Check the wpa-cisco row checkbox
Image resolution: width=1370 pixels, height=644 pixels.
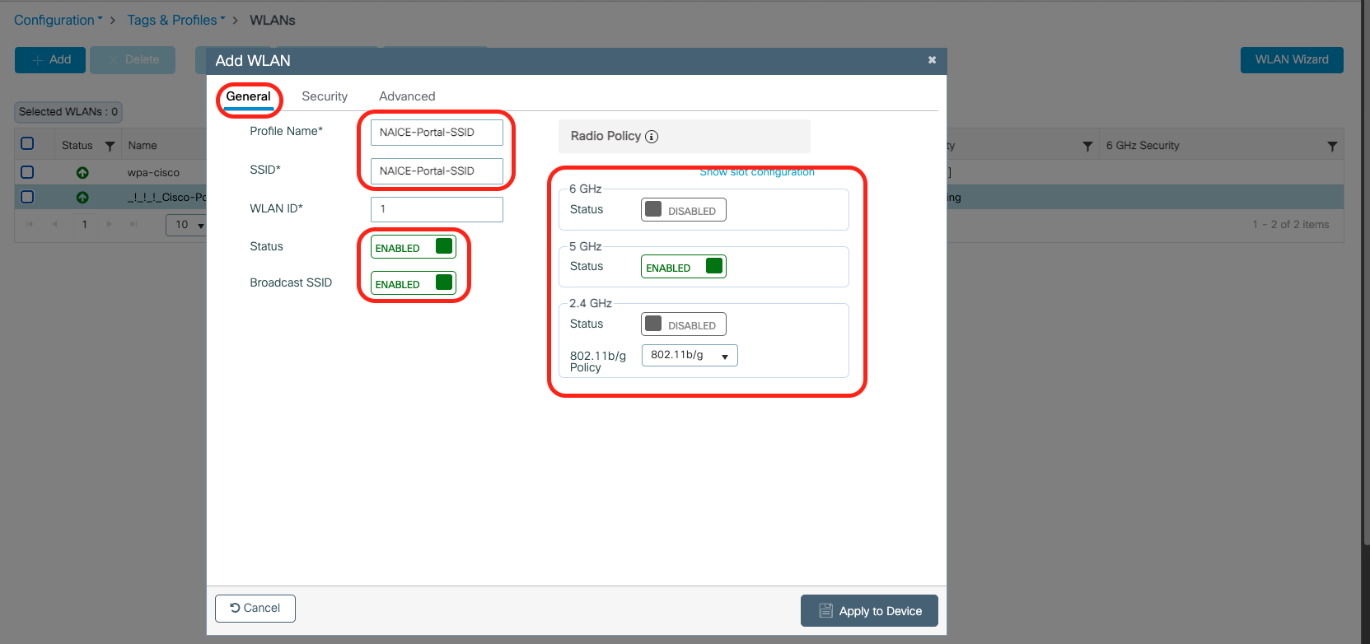coord(27,172)
